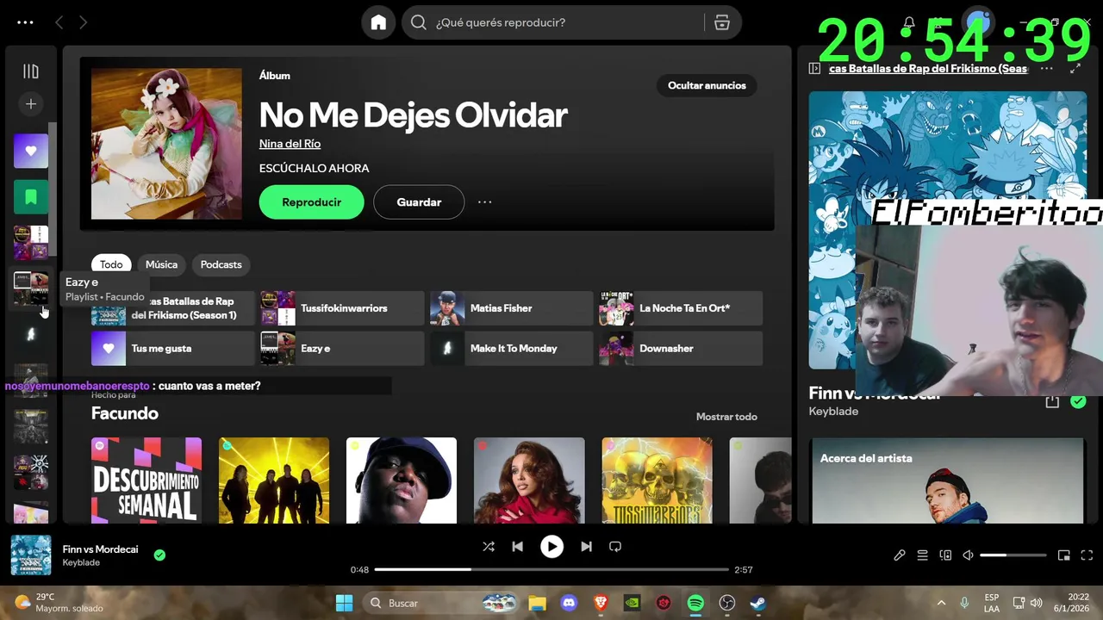Collapse Your Library sidebar icon
The image size is (1103, 620).
[31, 71]
